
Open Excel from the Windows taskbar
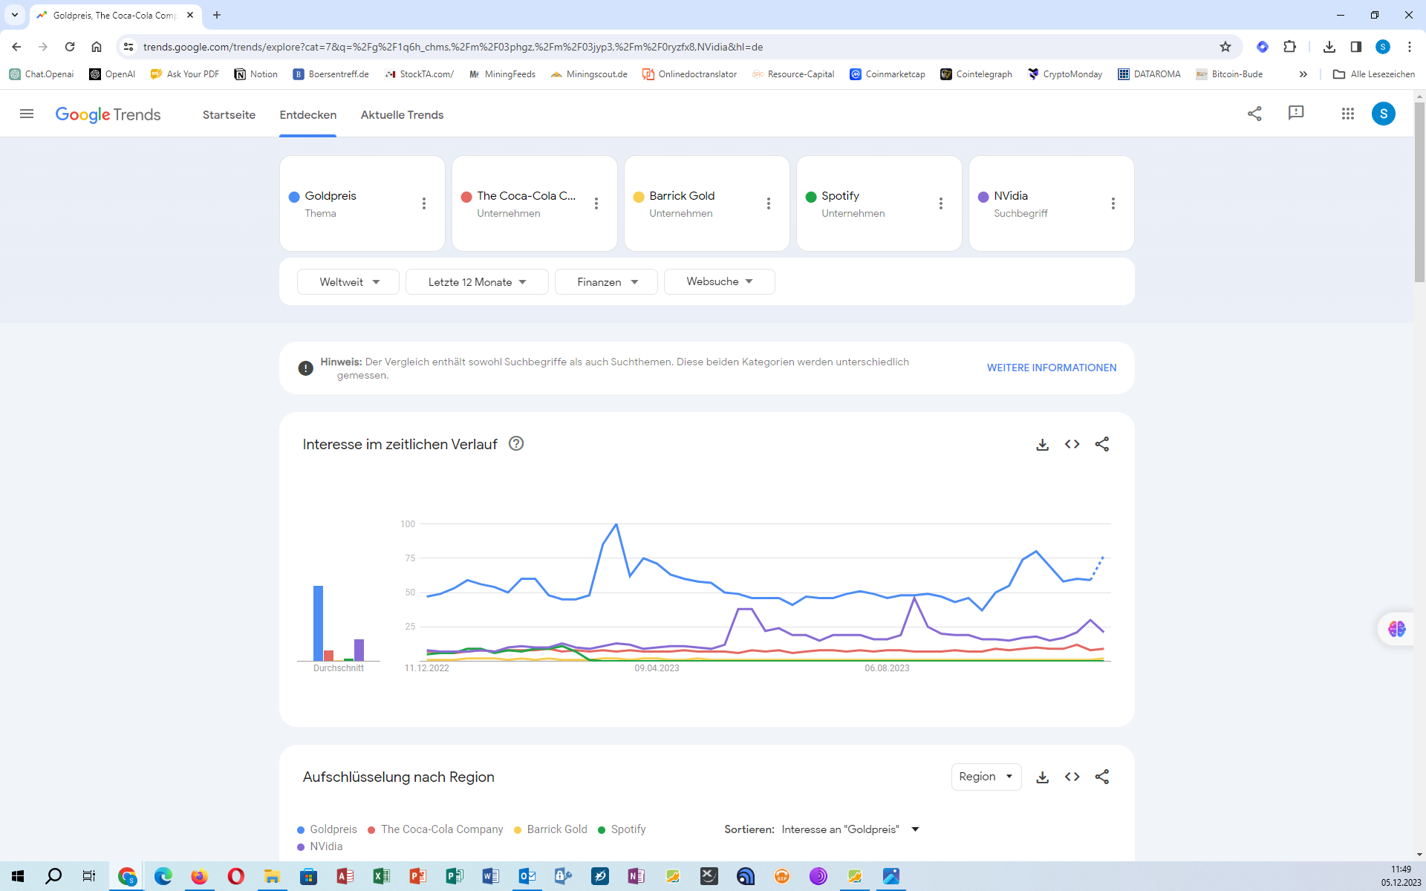381,876
